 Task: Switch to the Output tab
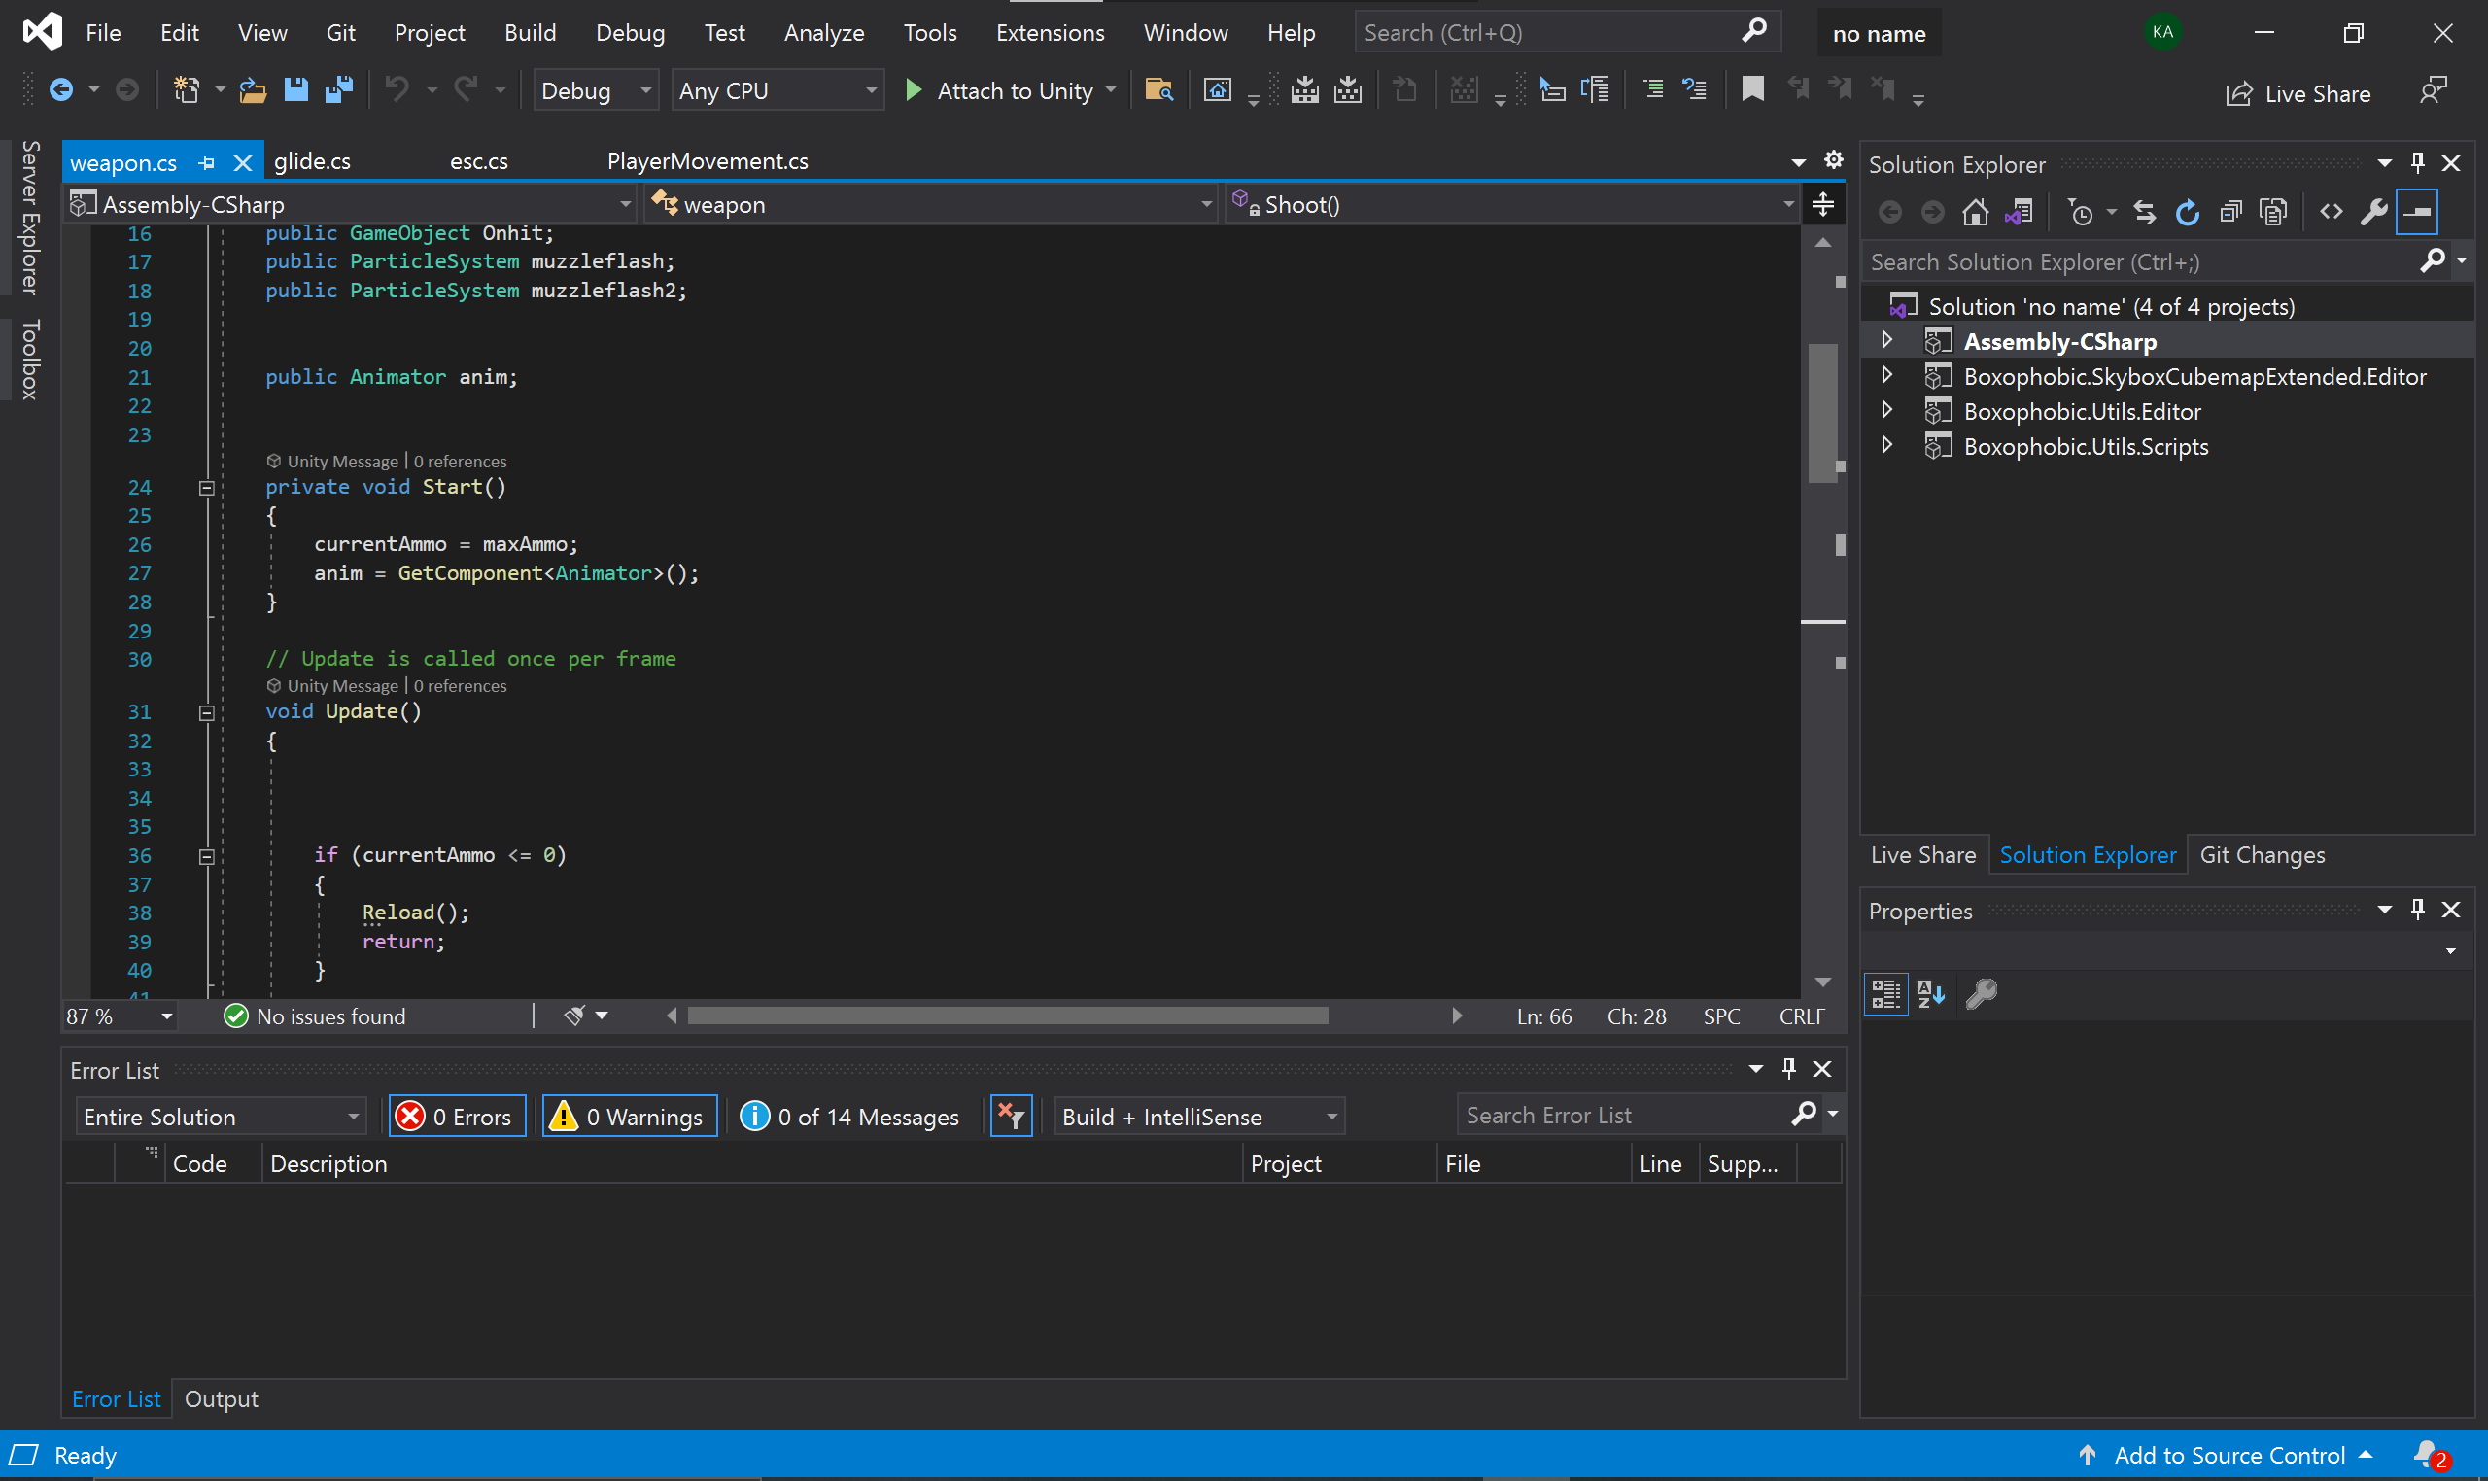pos(222,1399)
